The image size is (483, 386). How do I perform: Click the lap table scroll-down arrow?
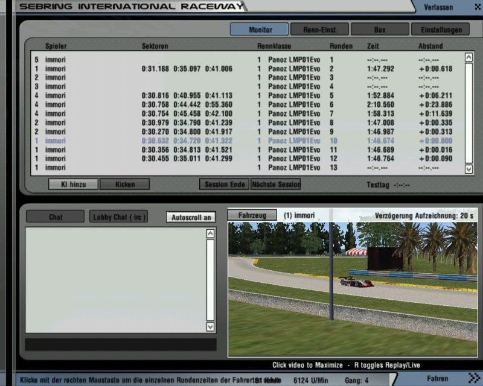pyautogui.click(x=469, y=169)
